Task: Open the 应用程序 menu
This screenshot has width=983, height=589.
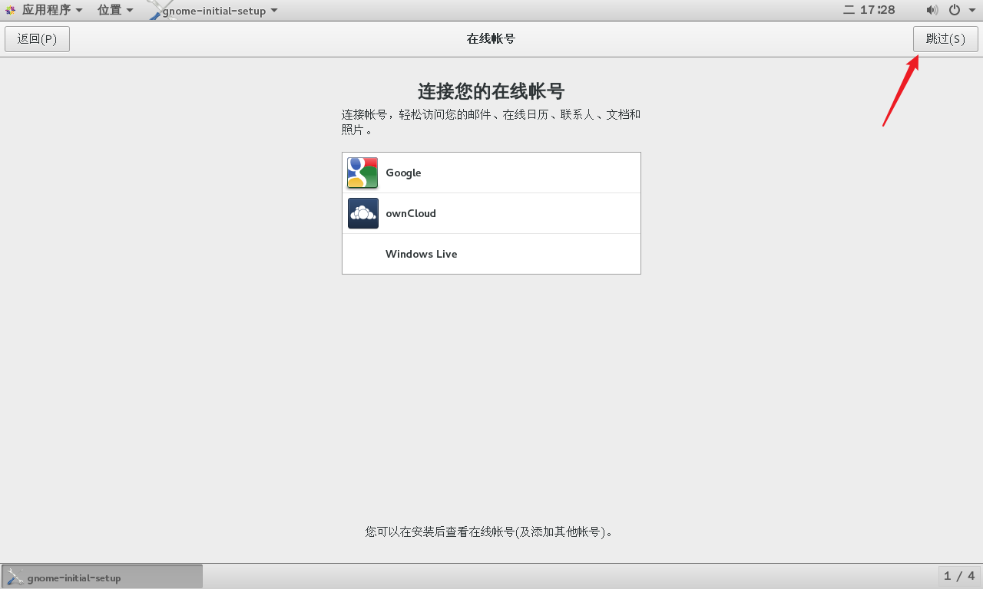Action: point(46,10)
